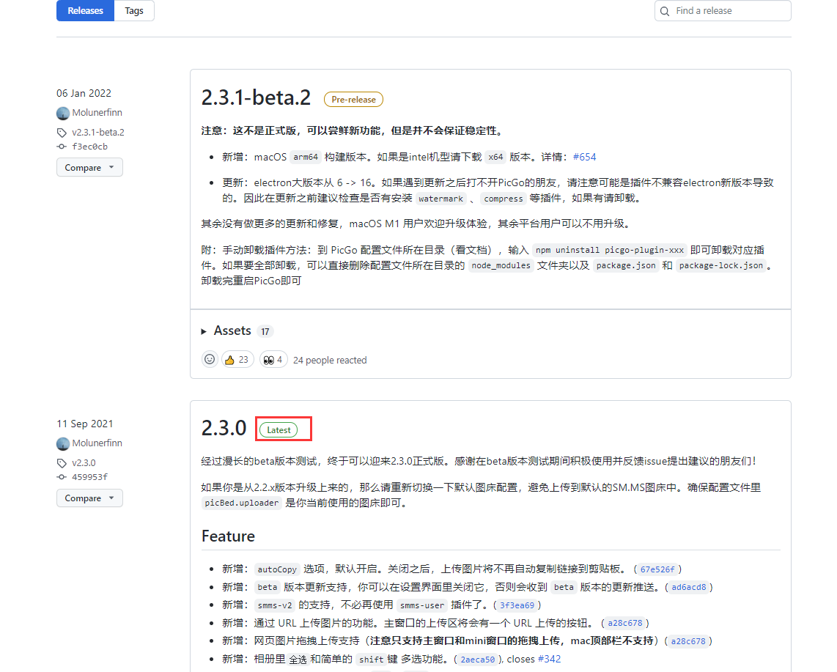
Task: Open Compare dropdown for 2.3.1-beta.2
Action: (89, 168)
